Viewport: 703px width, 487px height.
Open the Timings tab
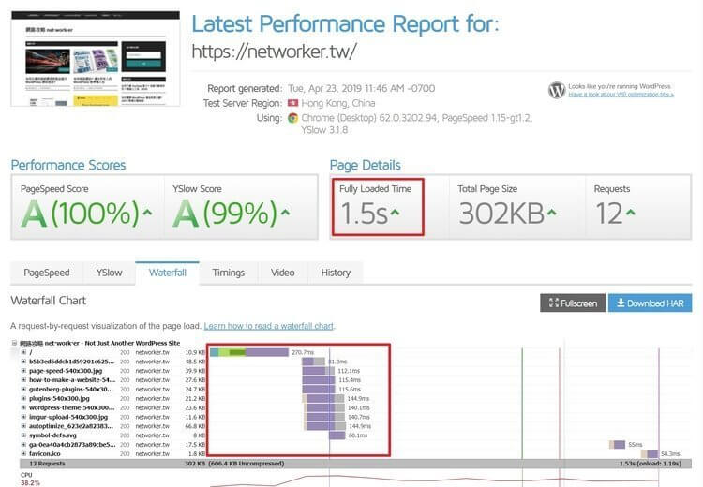[229, 273]
